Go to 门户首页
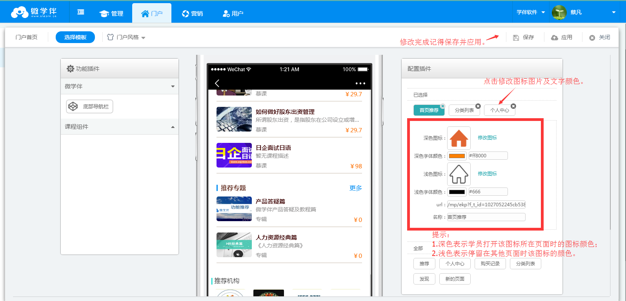This screenshot has width=626, height=301. point(27,37)
